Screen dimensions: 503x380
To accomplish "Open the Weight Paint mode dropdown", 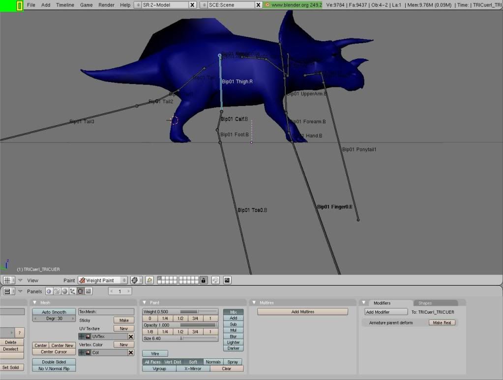I will point(103,280).
